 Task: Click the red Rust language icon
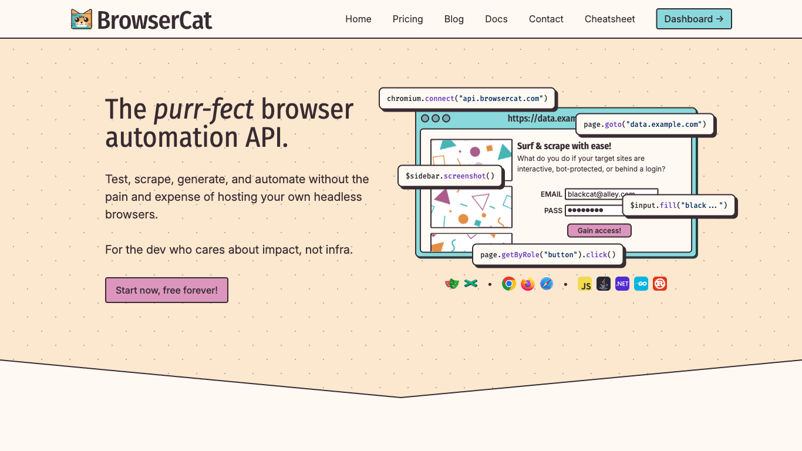point(660,284)
